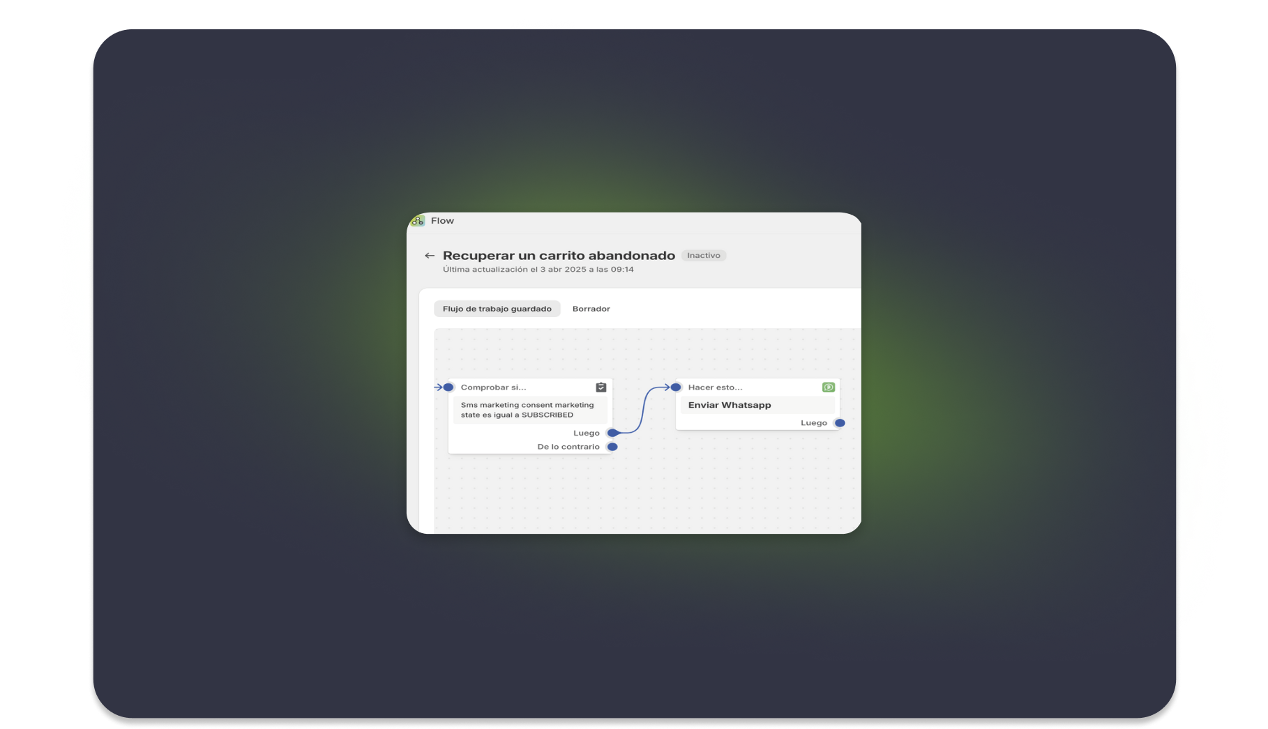Click the Flow app name label
The width and height of the screenshot is (1268, 729).
[442, 221]
